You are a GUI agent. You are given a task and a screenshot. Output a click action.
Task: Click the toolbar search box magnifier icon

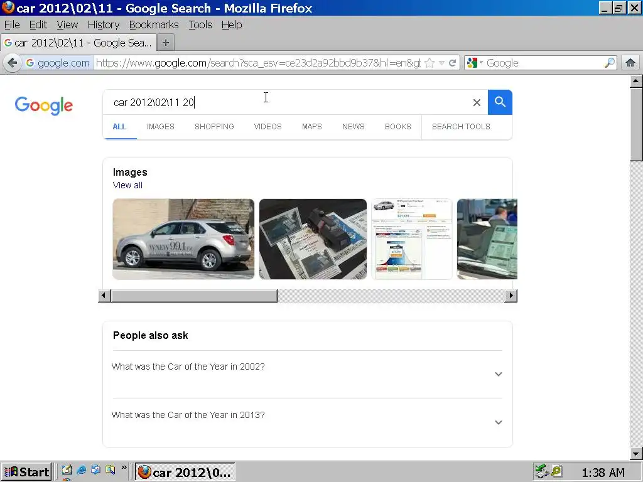pos(609,63)
